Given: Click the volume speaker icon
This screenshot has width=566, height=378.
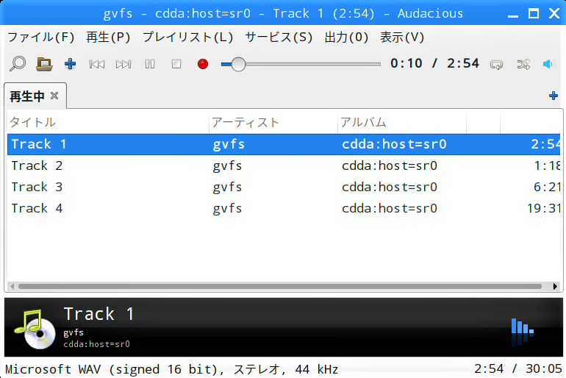Looking at the screenshot, I should pos(548,64).
